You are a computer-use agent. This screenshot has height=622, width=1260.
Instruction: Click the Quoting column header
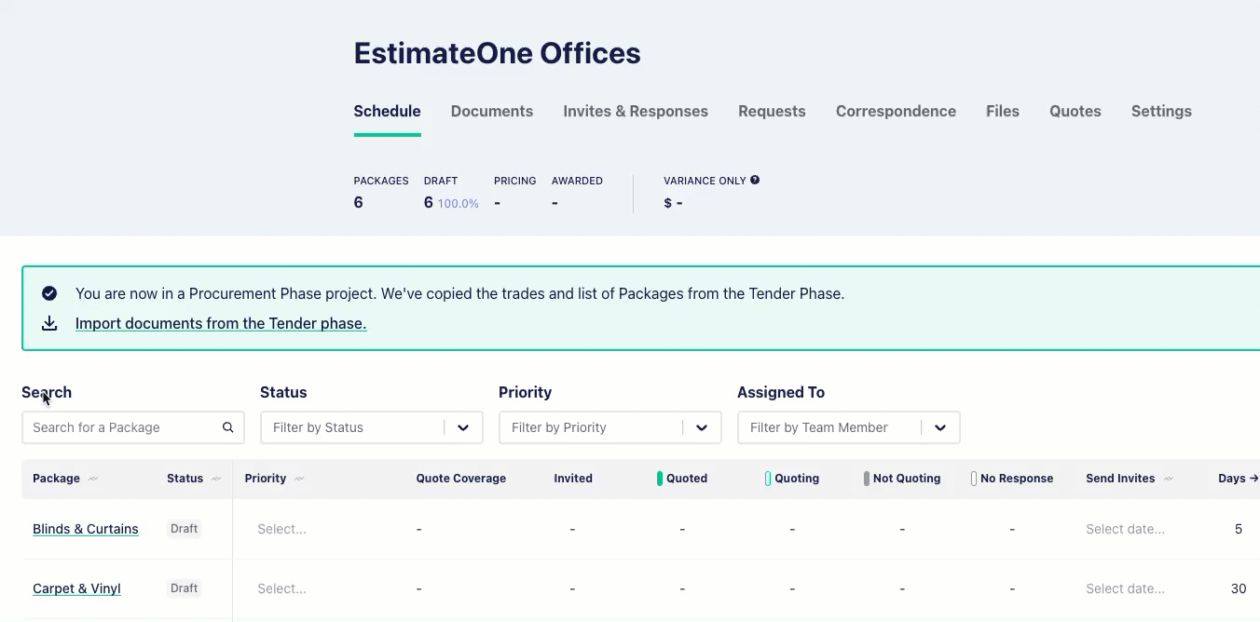tap(792, 479)
